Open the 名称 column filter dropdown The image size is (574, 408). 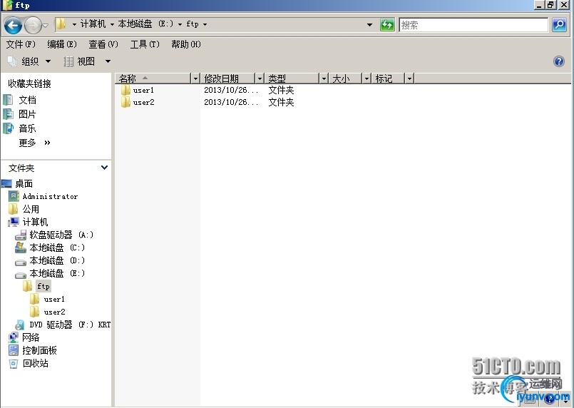(x=195, y=78)
